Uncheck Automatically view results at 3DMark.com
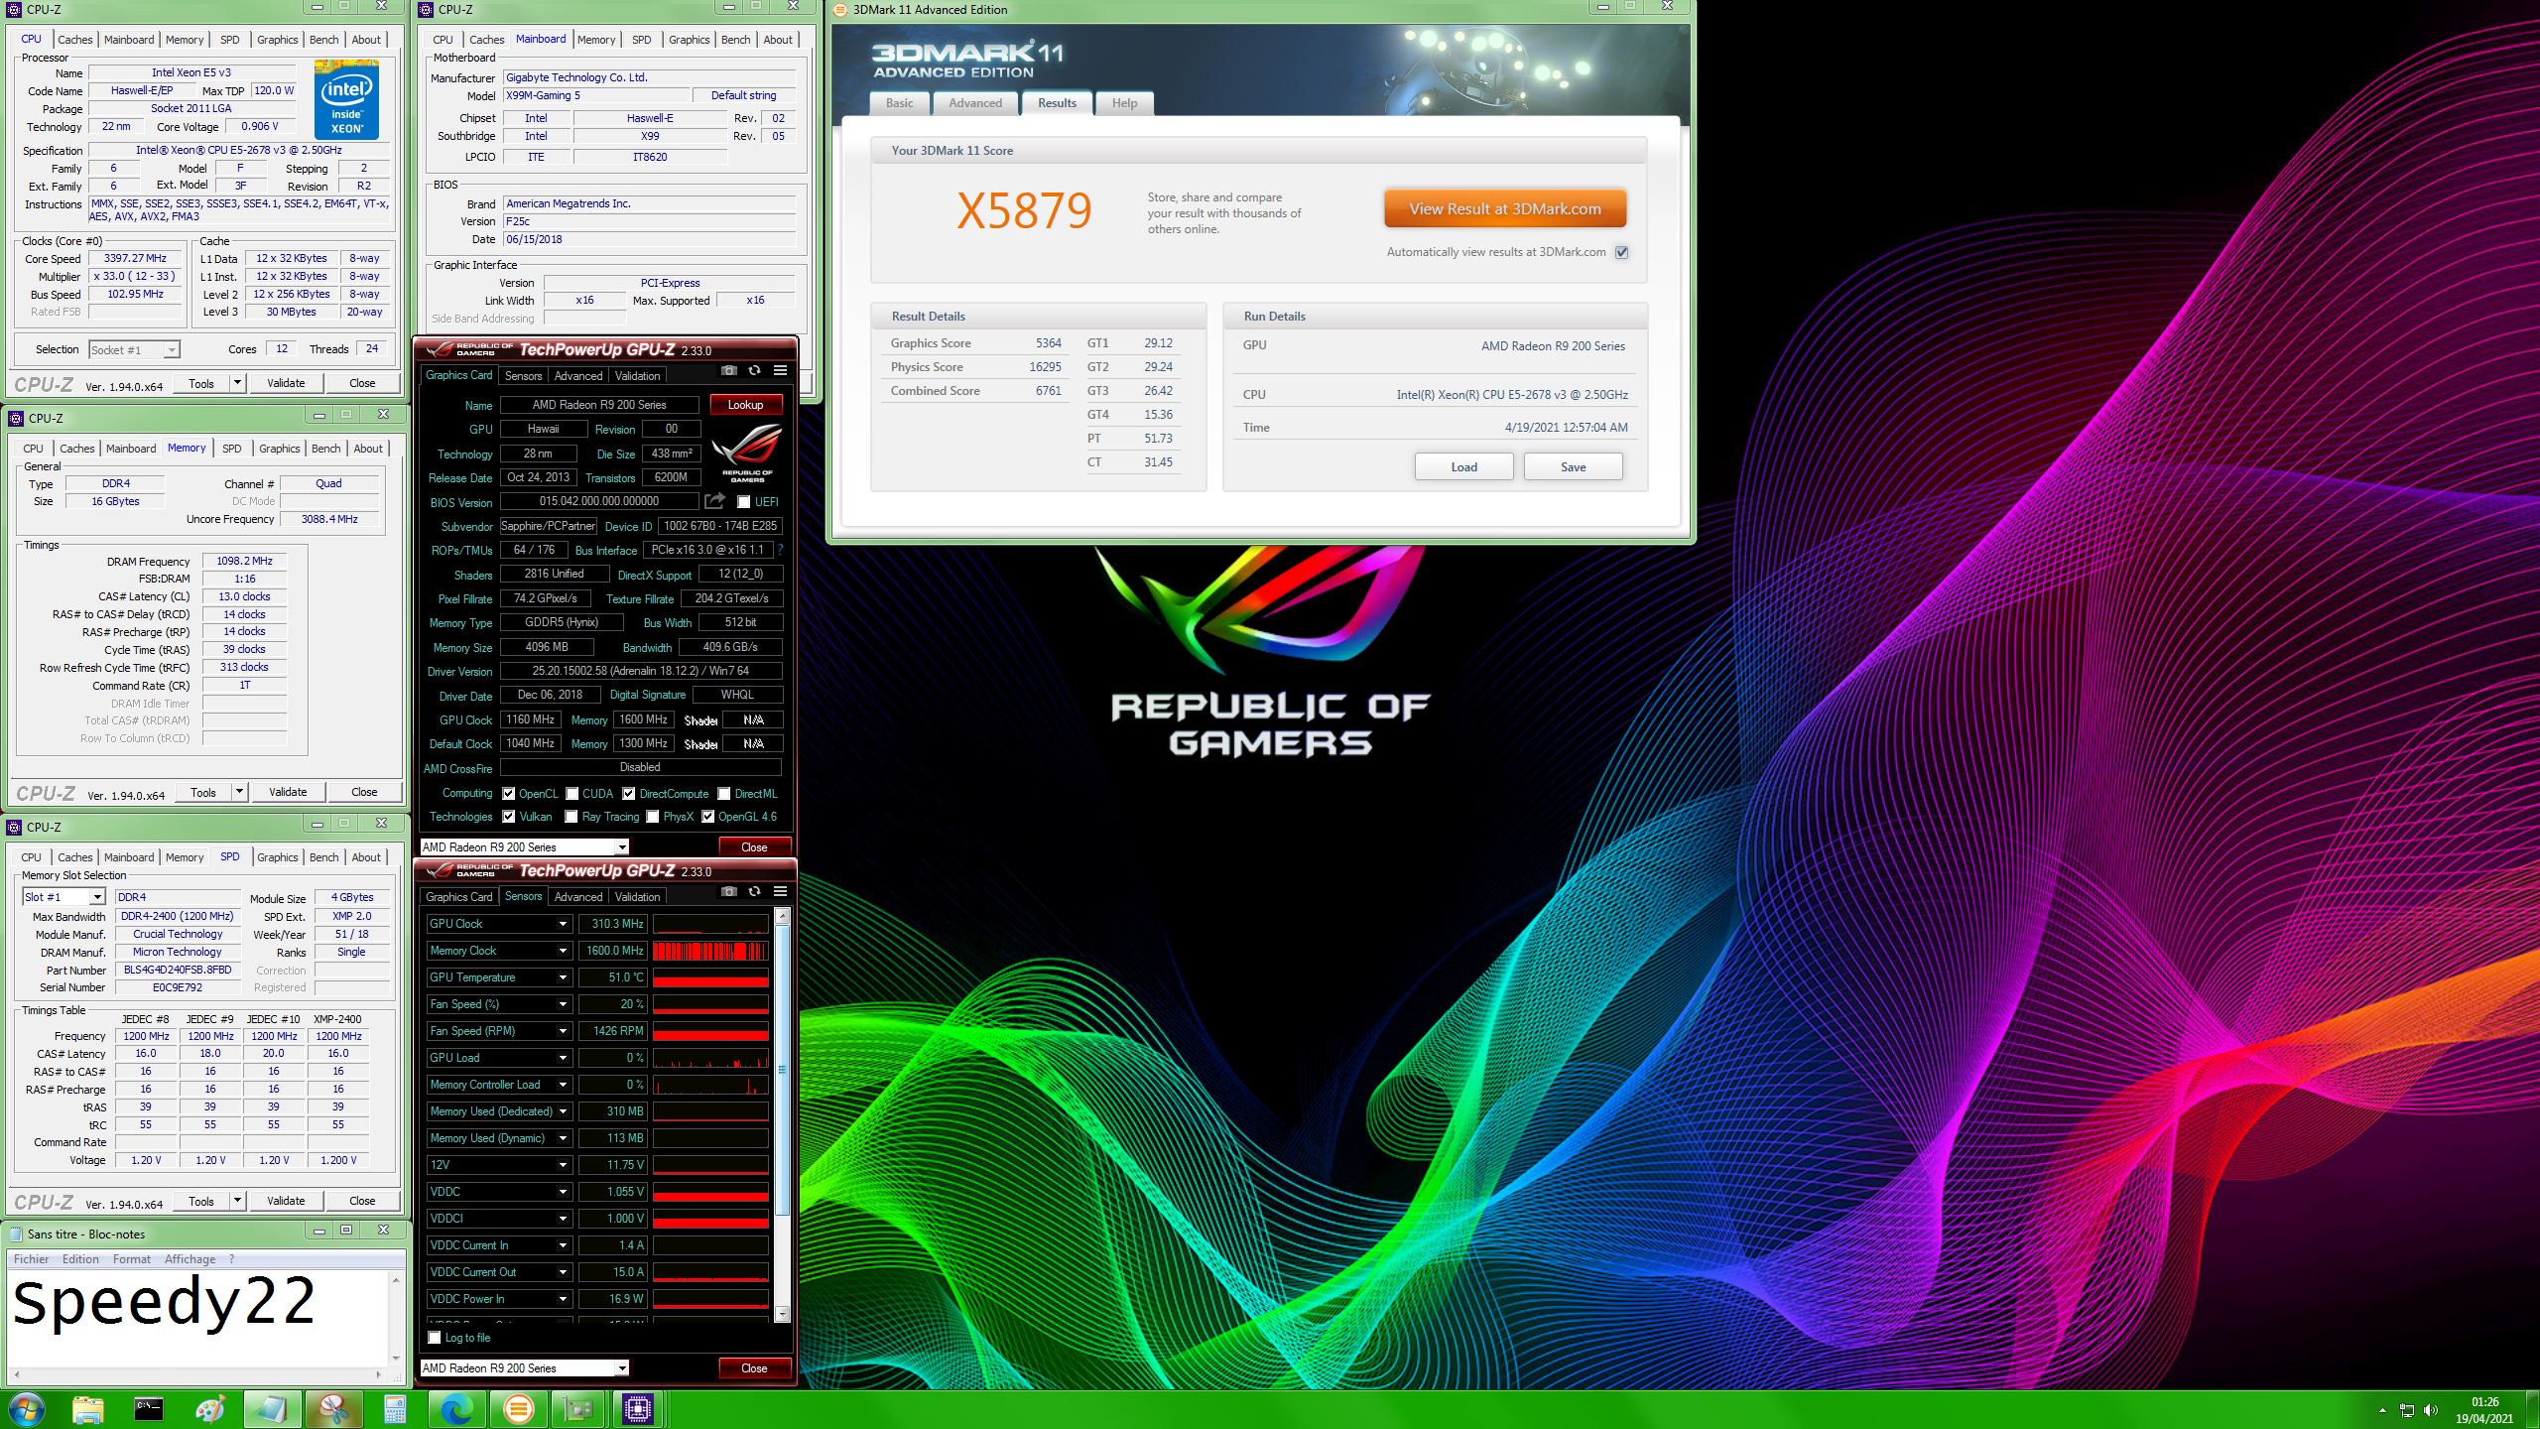This screenshot has width=2540, height=1429. [1622, 252]
